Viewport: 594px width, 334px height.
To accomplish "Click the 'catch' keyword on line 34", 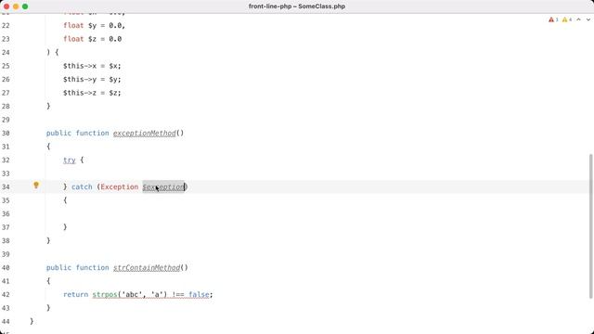I will [82, 186].
